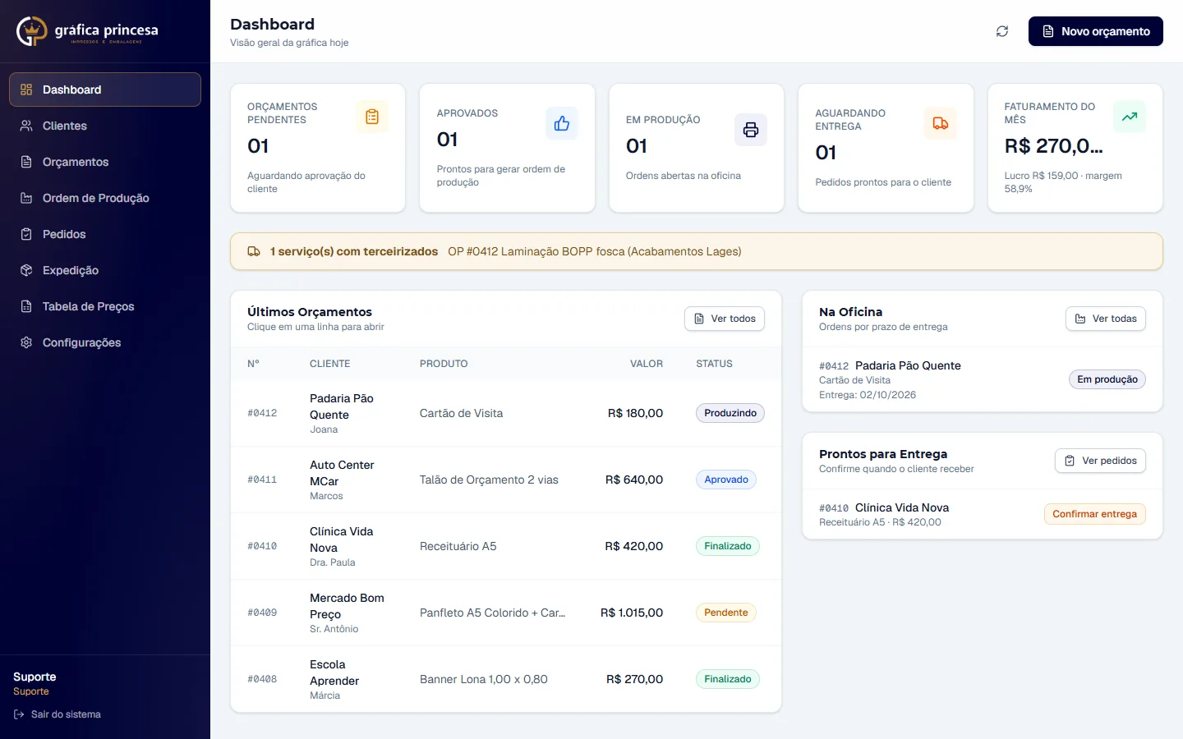
Task: Click the Suporte user name in sidebar
Action: 35,677
